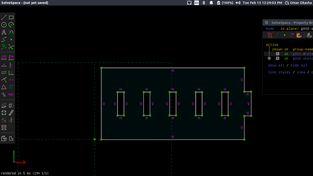Start a new Sketch In Workplane group
This screenshot has height=176, width=313.
coord(4,120)
